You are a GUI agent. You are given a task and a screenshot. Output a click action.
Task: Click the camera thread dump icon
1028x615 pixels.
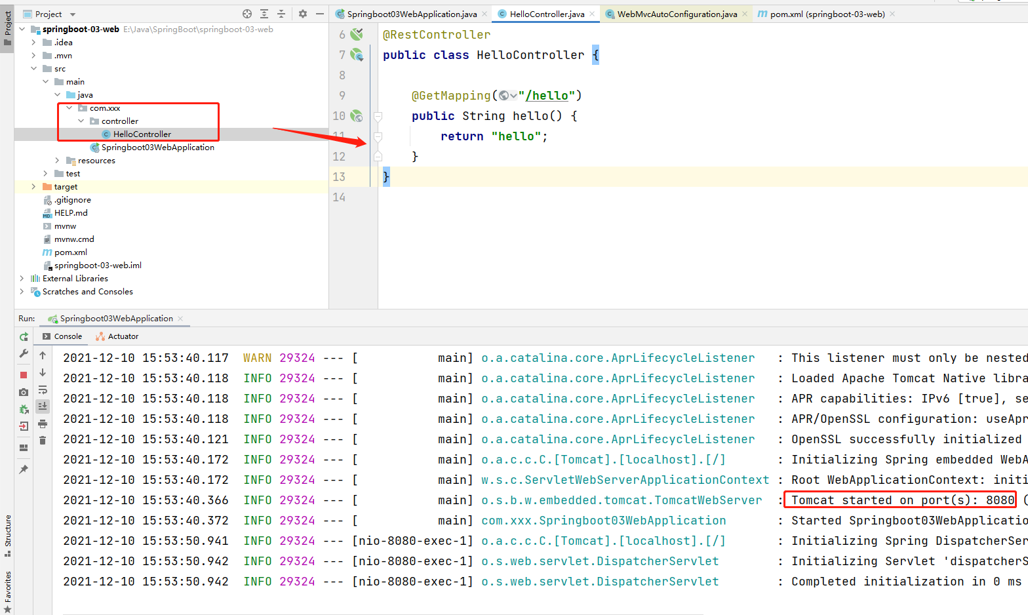pos(24,392)
